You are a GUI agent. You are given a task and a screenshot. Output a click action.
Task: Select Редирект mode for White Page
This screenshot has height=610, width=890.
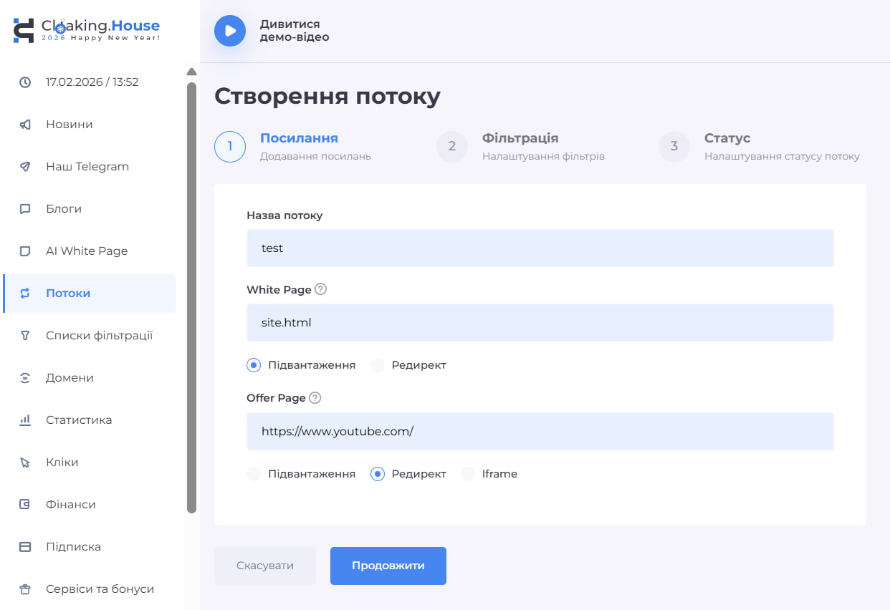coord(378,365)
